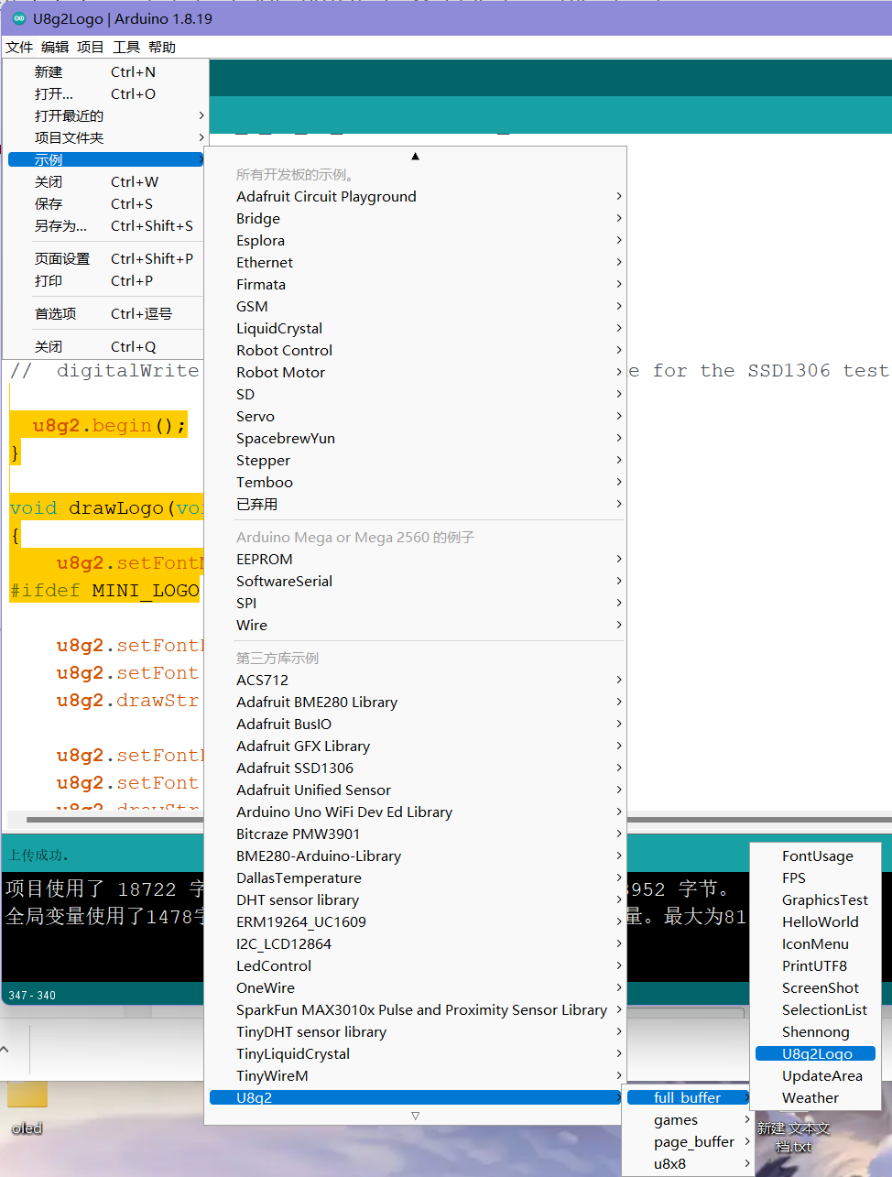Choose 保存 to save the sketch
The image size is (892, 1177).
click(x=106, y=203)
